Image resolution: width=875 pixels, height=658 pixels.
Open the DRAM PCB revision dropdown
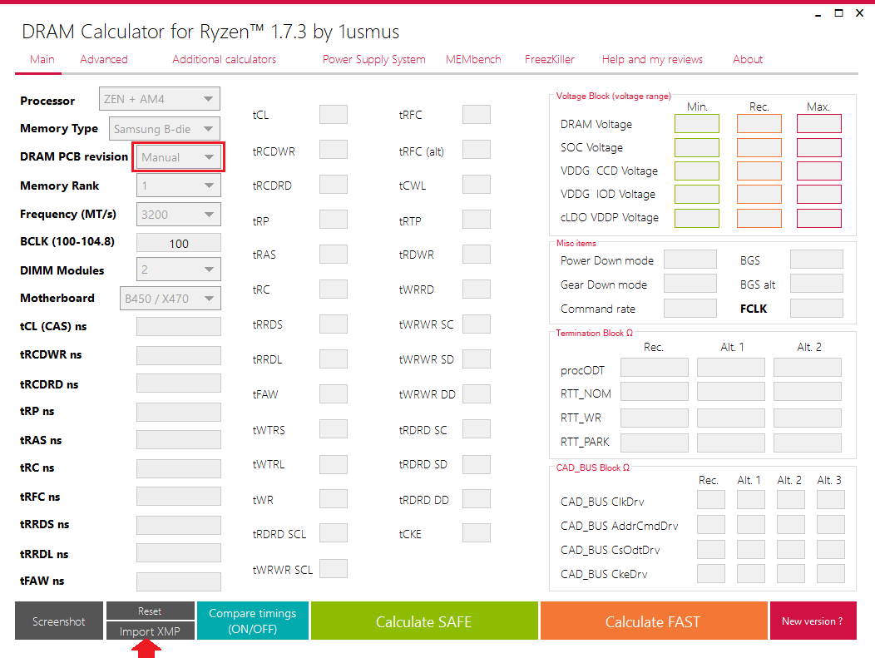179,157
